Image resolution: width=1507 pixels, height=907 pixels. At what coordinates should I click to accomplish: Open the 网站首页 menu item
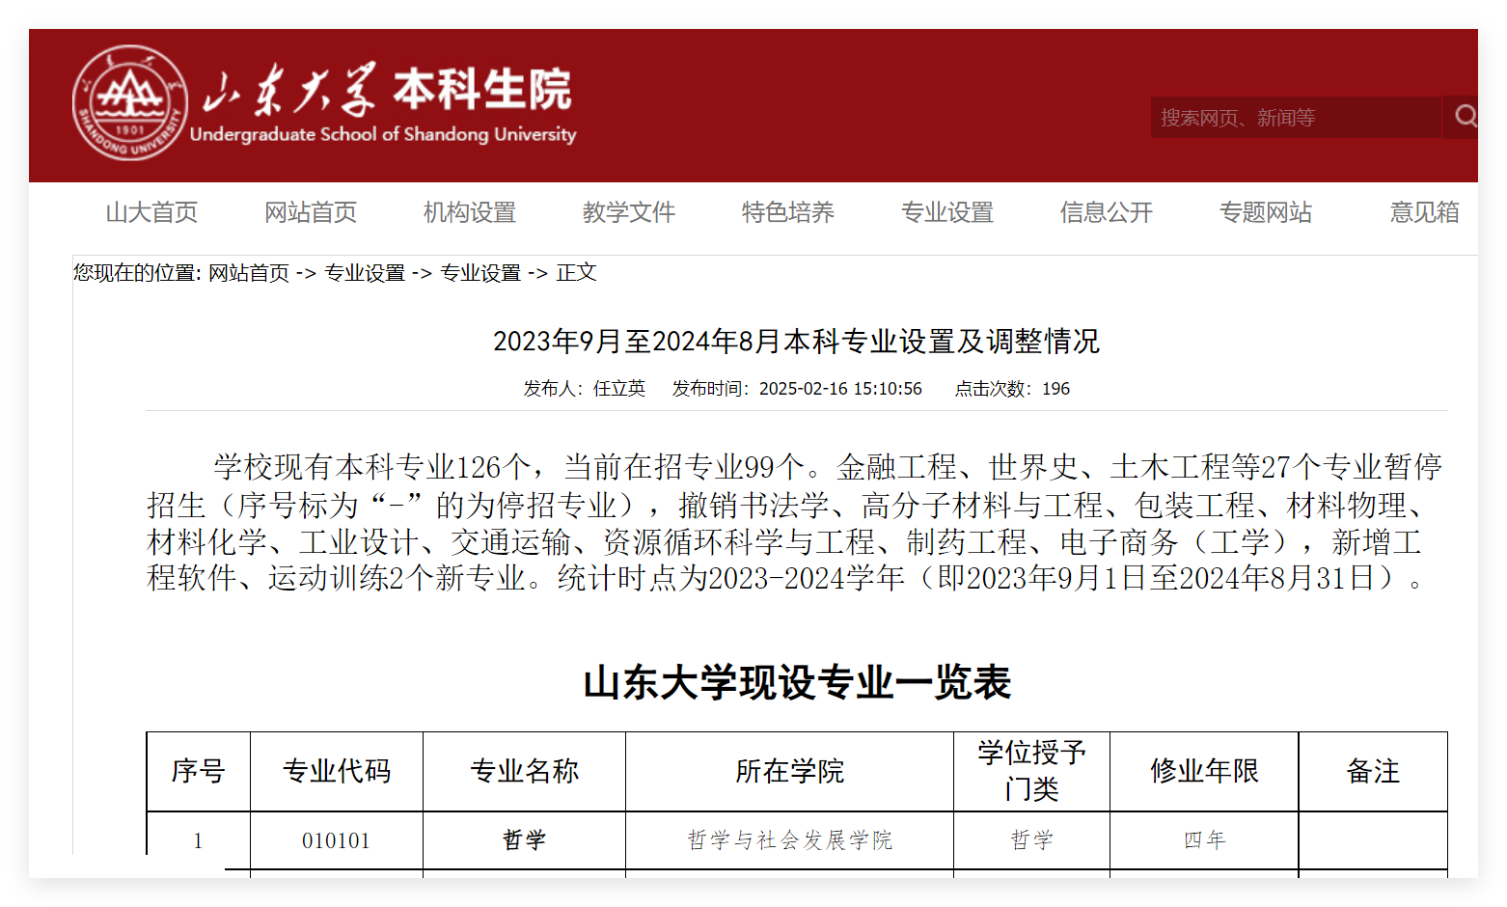click(x=311, y=212)
